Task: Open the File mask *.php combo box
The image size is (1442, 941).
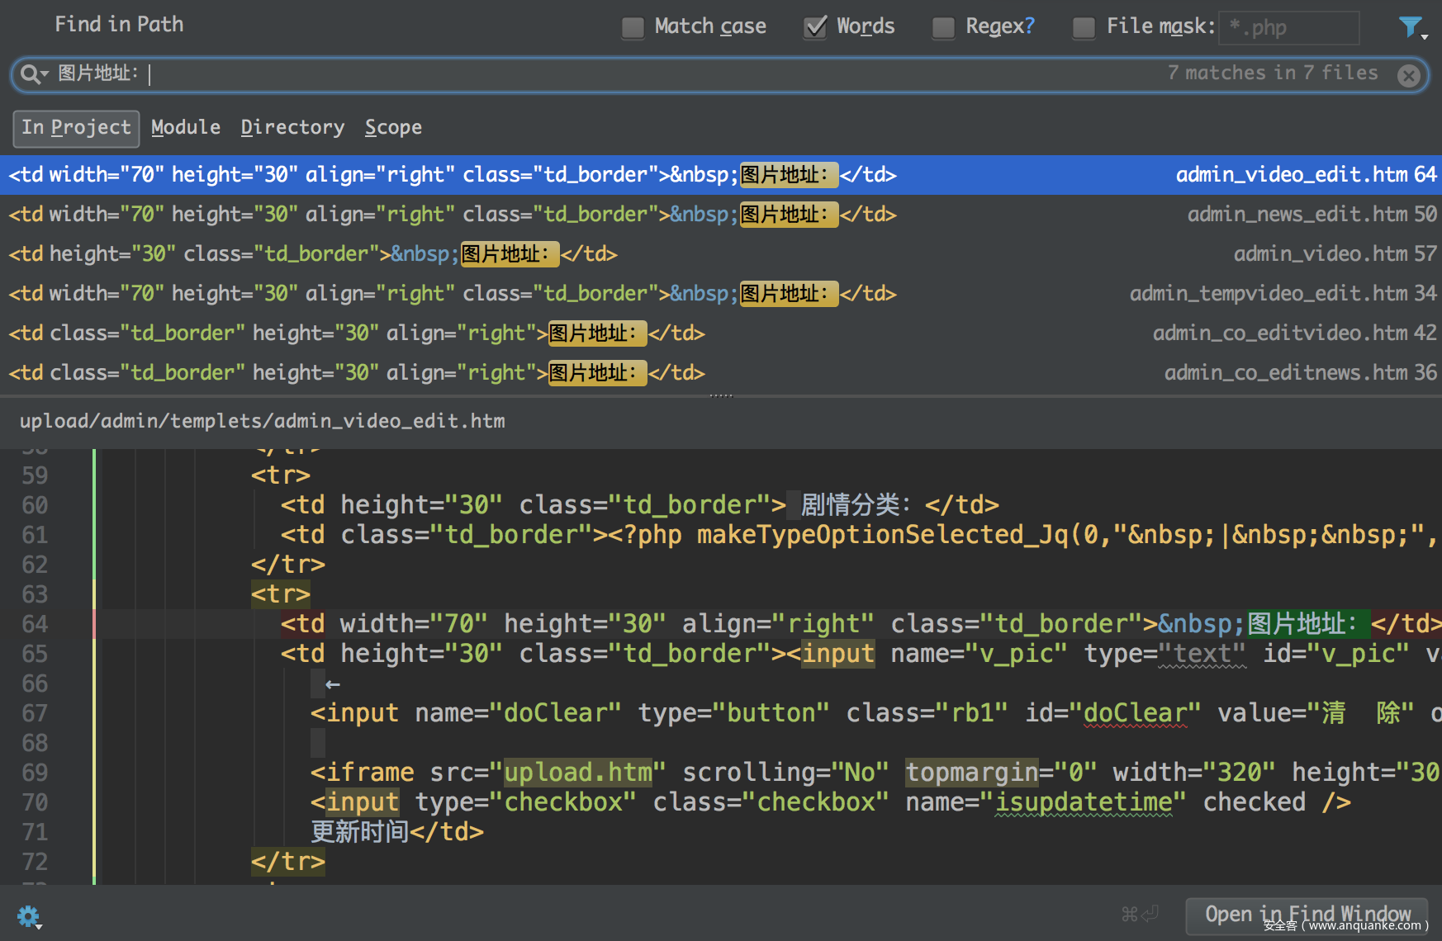Action: 1288,28
